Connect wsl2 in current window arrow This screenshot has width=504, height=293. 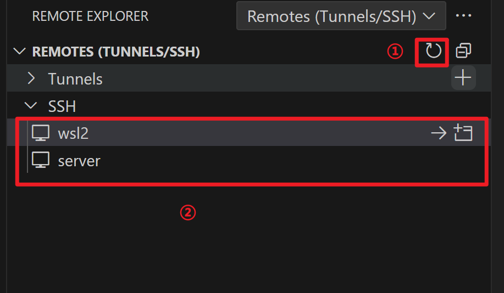click(x=439, y=133)
